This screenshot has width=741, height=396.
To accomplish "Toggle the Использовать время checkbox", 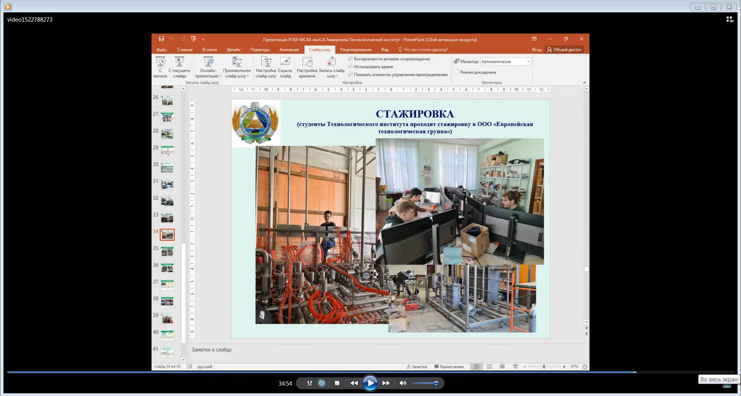I will [350, 67].
